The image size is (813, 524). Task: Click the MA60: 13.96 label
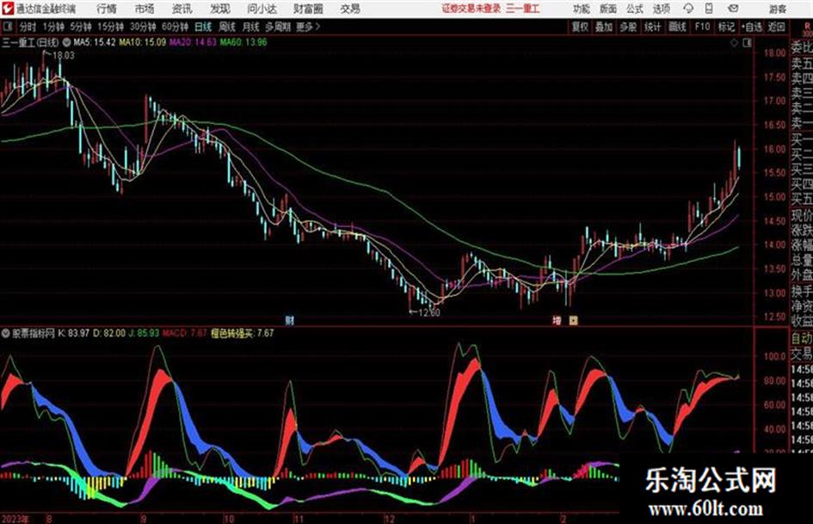243,42
